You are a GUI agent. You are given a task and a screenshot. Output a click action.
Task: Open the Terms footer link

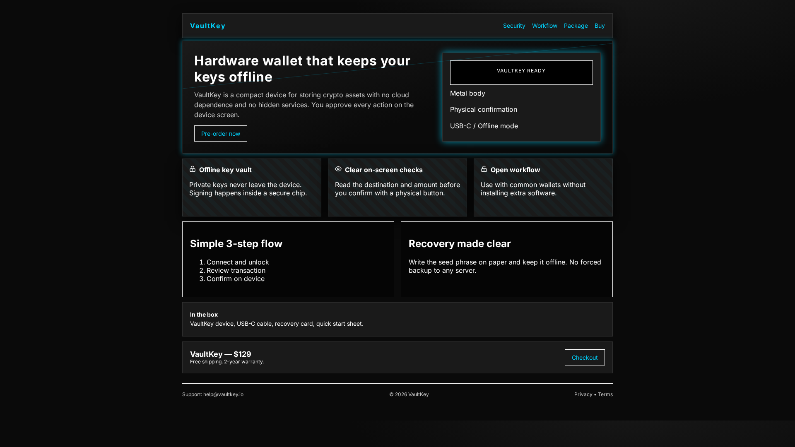(x=605, y=394)
